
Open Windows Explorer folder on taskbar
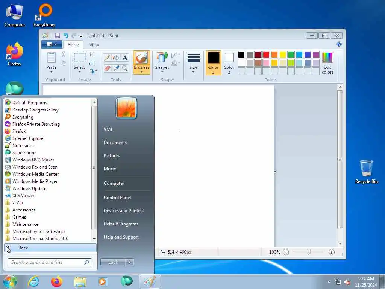pos(80,282)
